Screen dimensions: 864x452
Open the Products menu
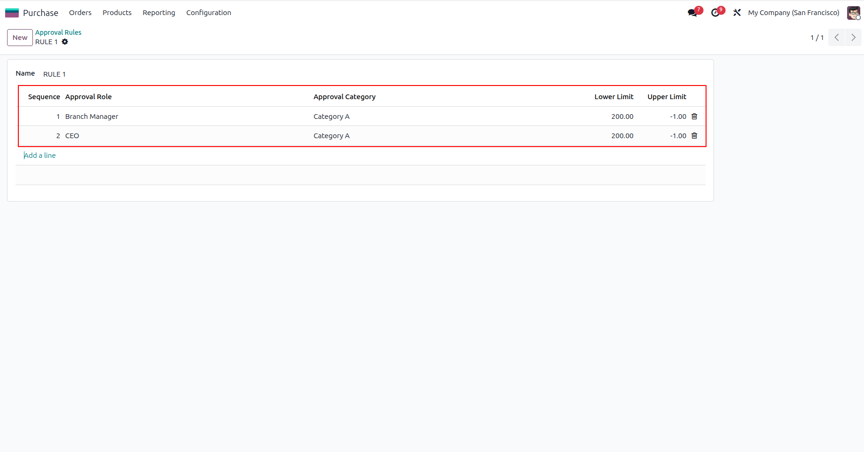[x=117, y=13]
